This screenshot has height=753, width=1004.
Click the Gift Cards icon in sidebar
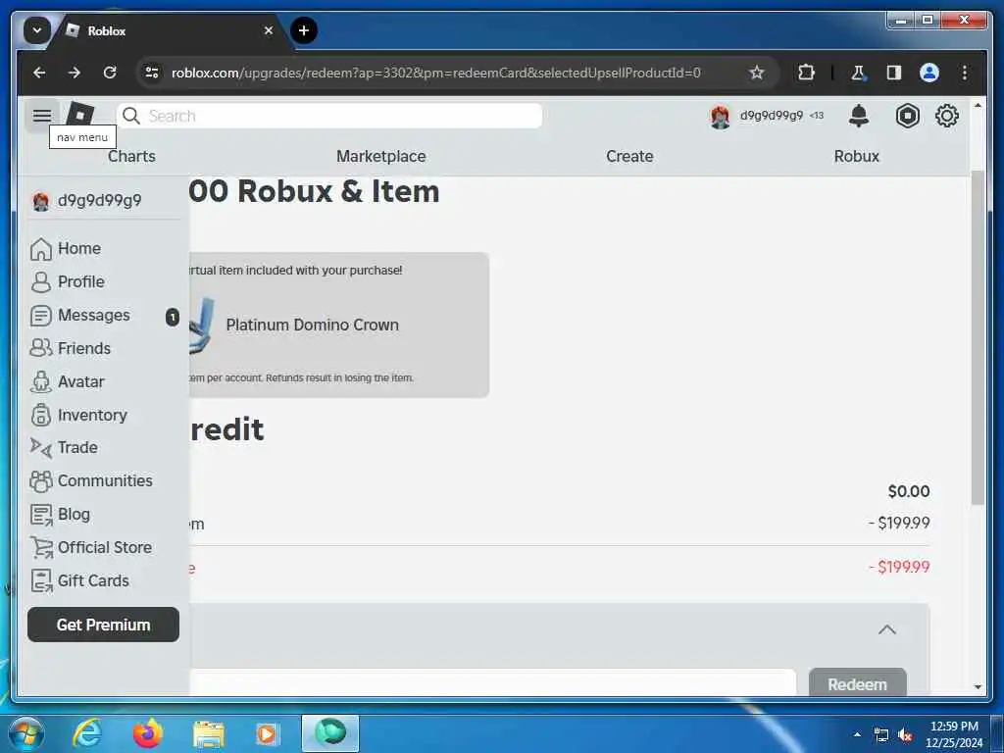41,580
